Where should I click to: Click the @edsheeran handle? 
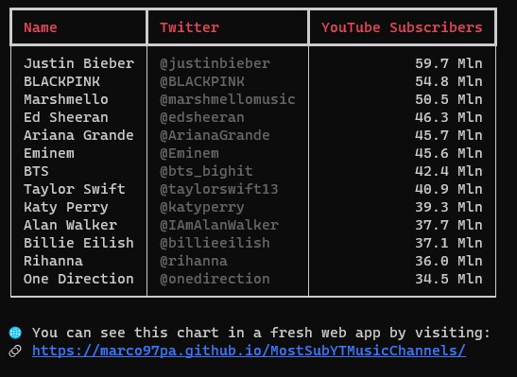202,117
